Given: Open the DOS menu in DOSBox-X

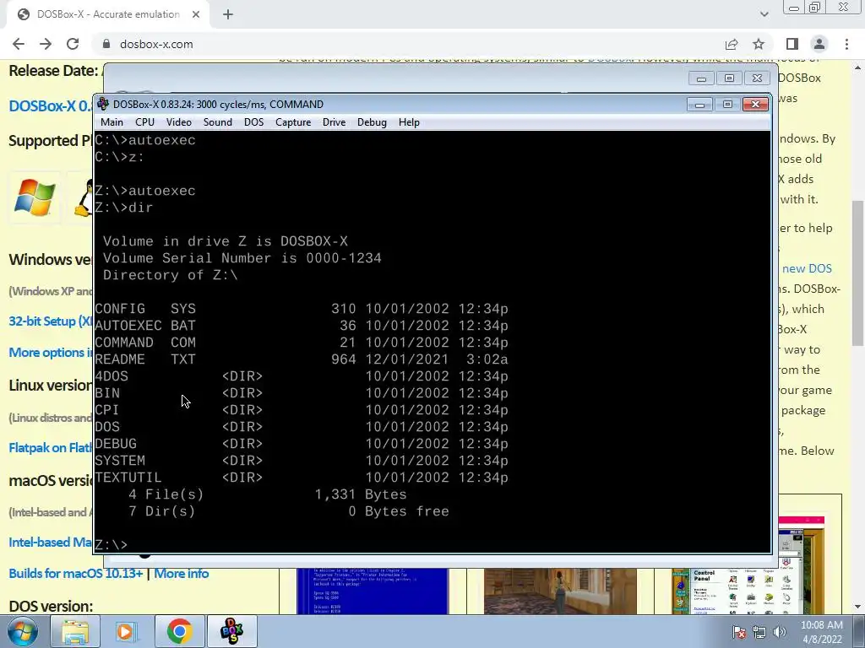Looking at the screenshot, I should (253, 122).
